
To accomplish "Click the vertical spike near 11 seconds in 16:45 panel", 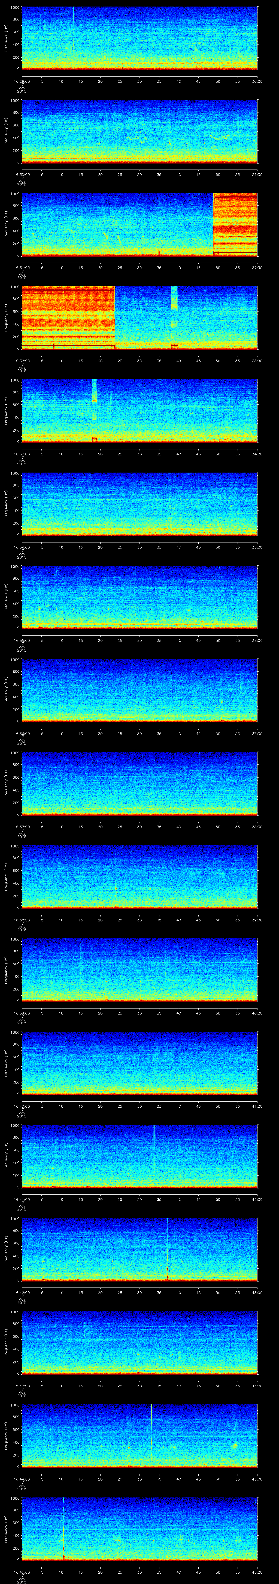I will pos(63,1528).
